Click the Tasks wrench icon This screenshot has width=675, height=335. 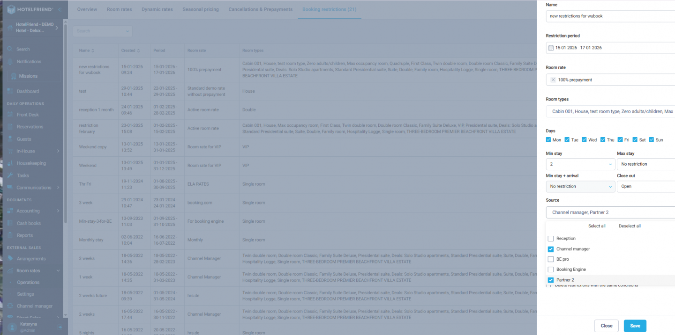(x=11, y=175)
